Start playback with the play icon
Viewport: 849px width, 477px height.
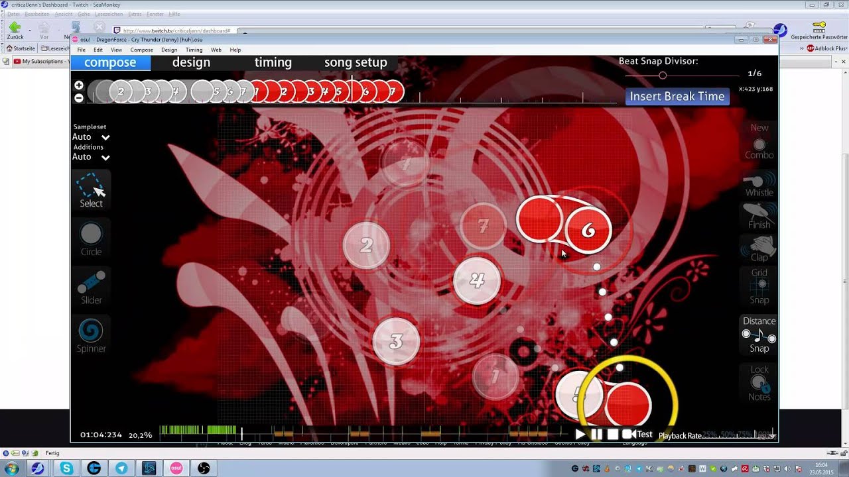(x=580, y=435)
